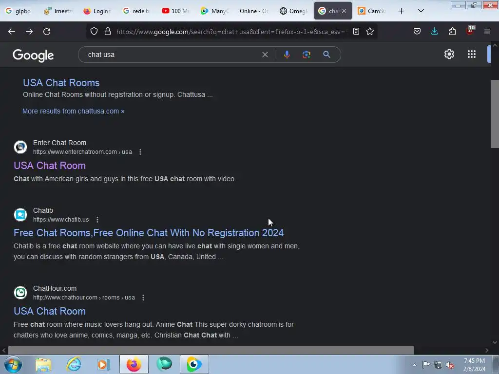Switch to the rede b tab
Viewport: 499px width, 374px height.
(136, 11)
